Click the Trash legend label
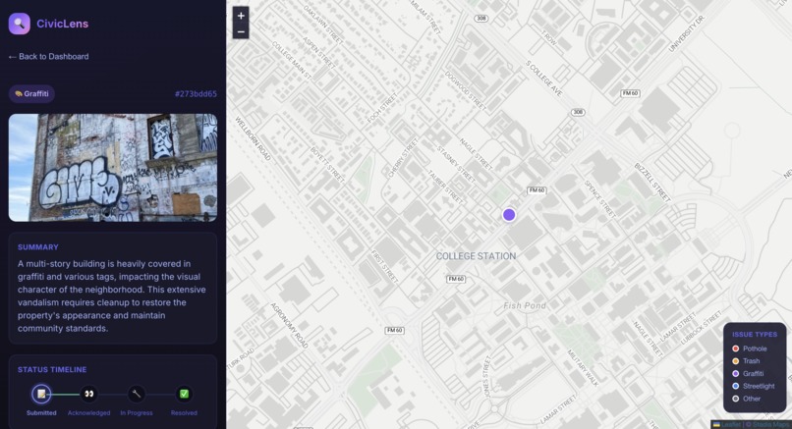The image size is (792, 429). [x=751, y=361]
